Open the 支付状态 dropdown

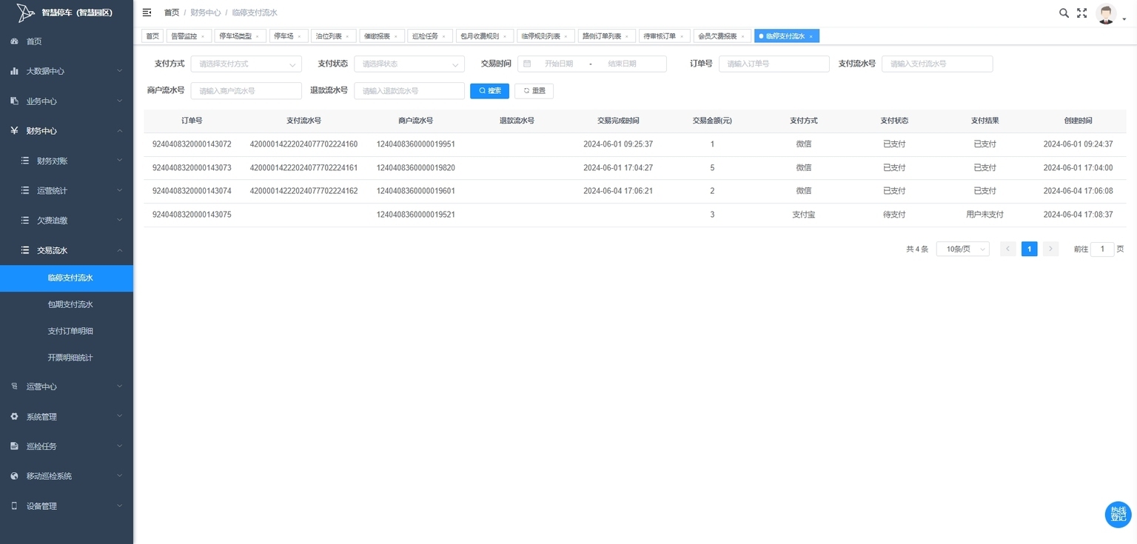pos(409,64)
